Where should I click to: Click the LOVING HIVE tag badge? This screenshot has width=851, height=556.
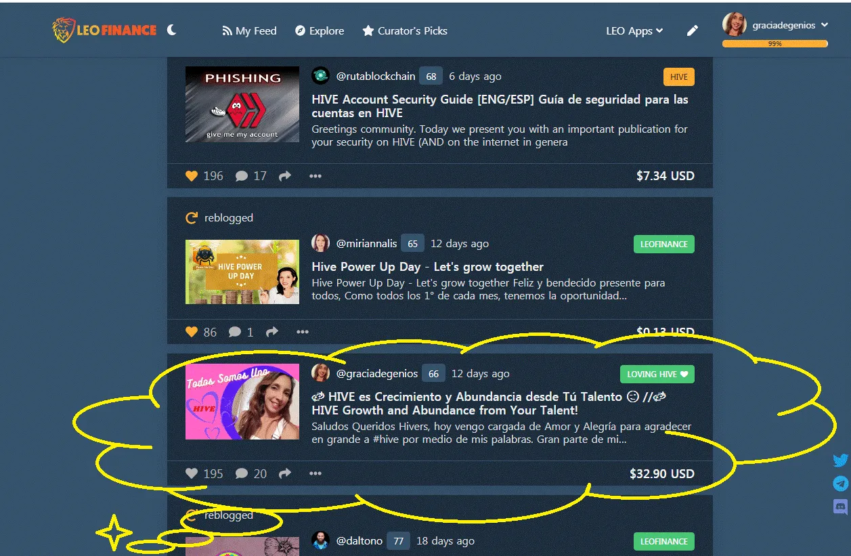(657, 374)
